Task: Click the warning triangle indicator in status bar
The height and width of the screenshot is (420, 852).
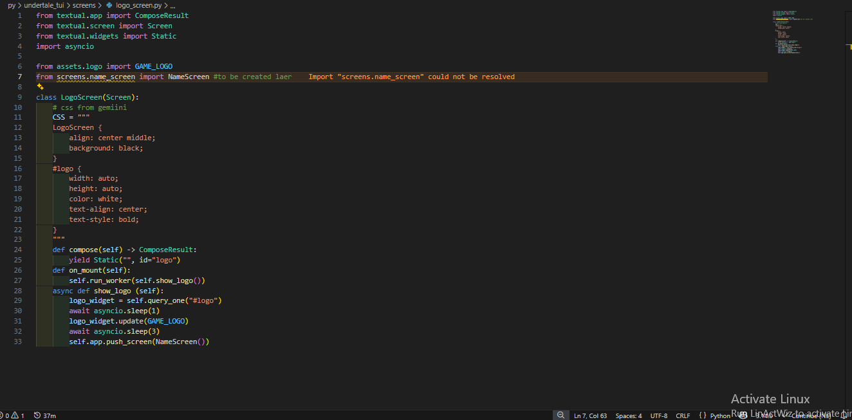Action: (x=15, y=415)
